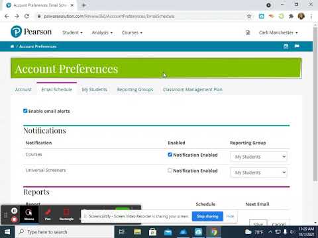Open Mail app from taskbar
Screen dimensions: 318x238
[x=168, y=232]
